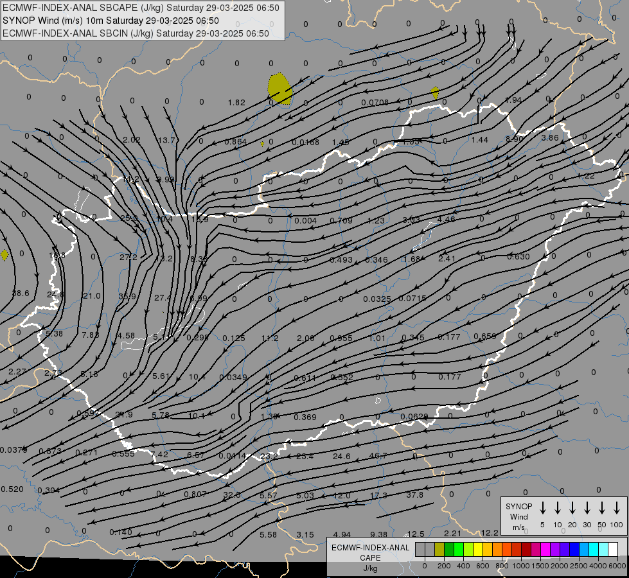This screenshot has height=578, width=629.
Task: Pick the dark red 1000 J/kg swatch
Action: coord(526,549)
